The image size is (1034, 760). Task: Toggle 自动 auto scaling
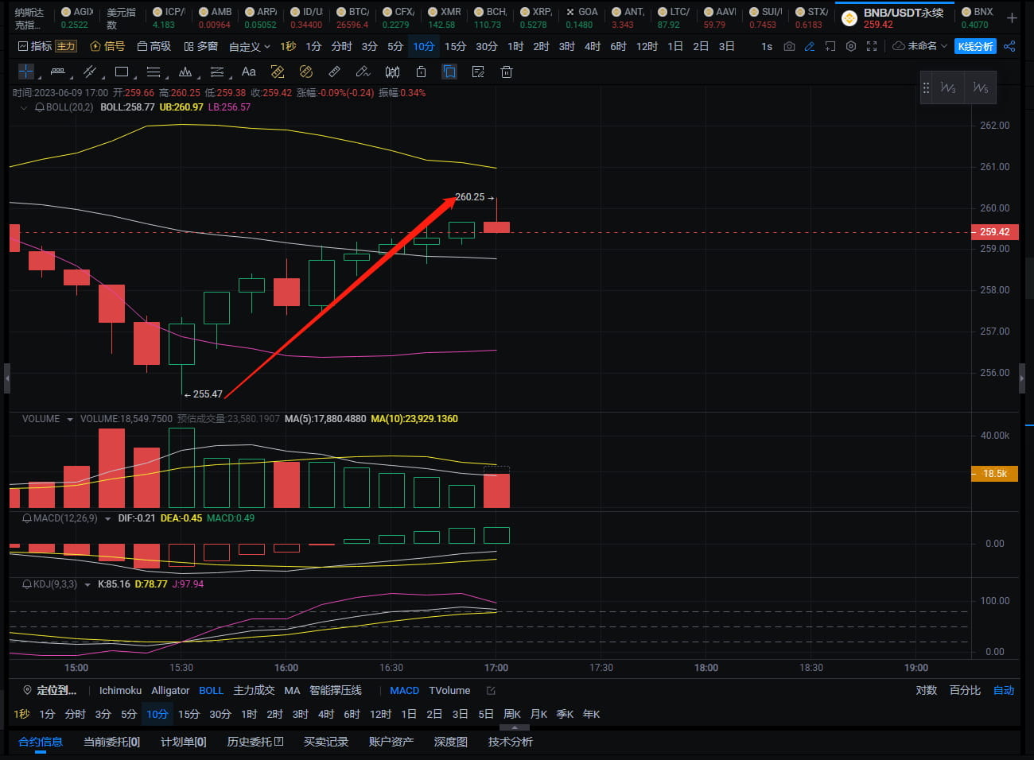[1003, 690]
